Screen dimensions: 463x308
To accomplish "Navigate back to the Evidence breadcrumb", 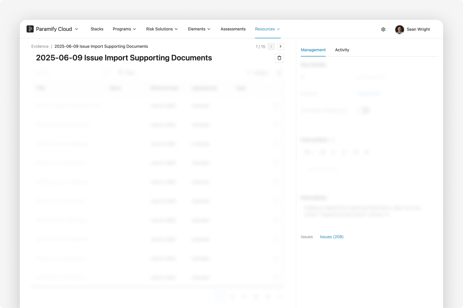I will click(x=40, y=46).
